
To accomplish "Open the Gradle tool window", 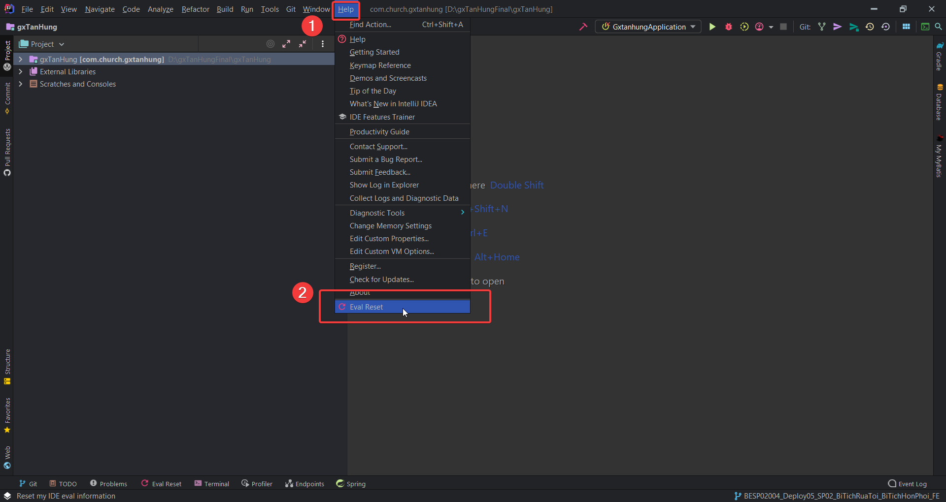I will pos(940,57).
